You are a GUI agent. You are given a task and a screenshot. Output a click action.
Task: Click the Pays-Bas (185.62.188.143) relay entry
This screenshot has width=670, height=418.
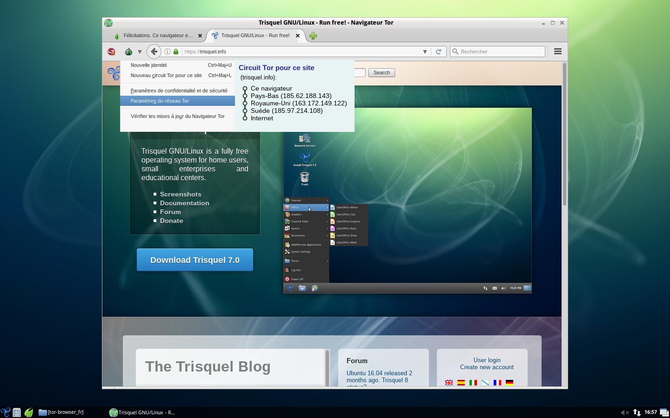point(291,96)
